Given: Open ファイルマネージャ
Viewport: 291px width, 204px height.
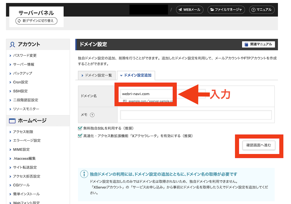Looking at the screenshot, I should click(x=226, y=10).
